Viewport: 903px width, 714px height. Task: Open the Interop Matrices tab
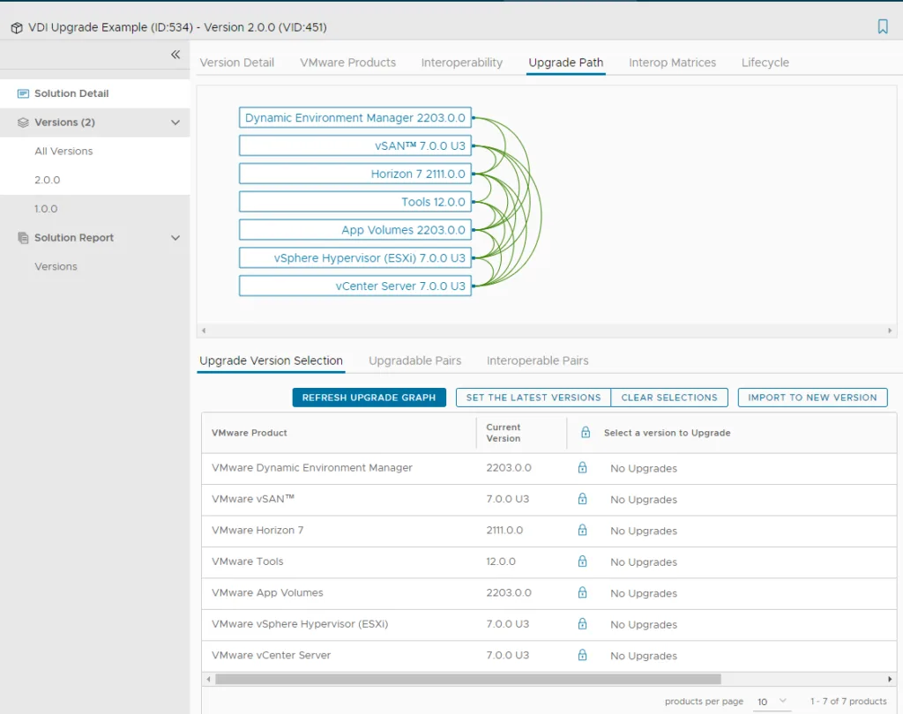[673, 63]
